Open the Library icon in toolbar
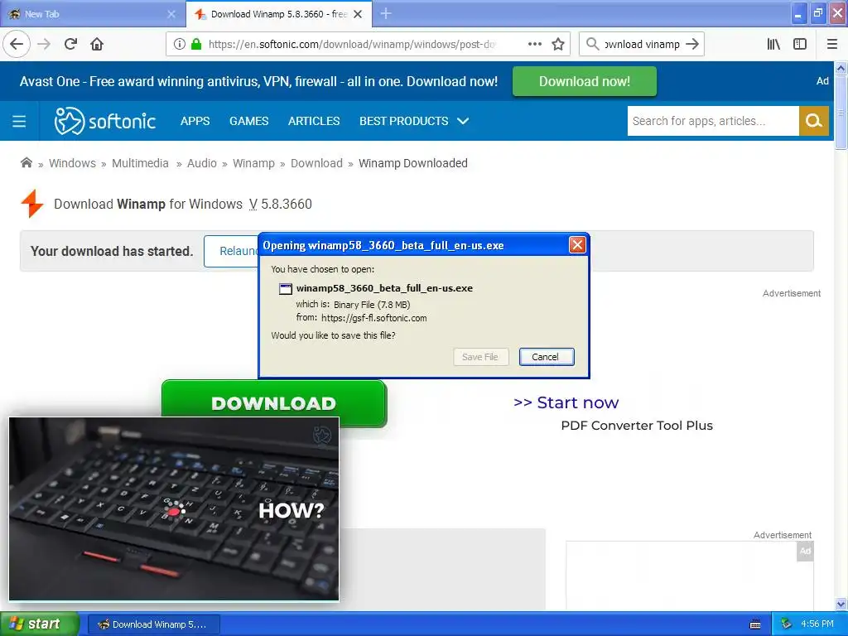Viewport: 848px width, 636px height. 773,44
